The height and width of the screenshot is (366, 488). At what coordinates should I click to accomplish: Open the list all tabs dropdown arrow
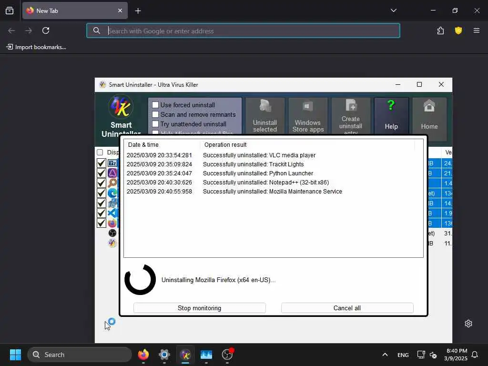(x=393, y=10)
